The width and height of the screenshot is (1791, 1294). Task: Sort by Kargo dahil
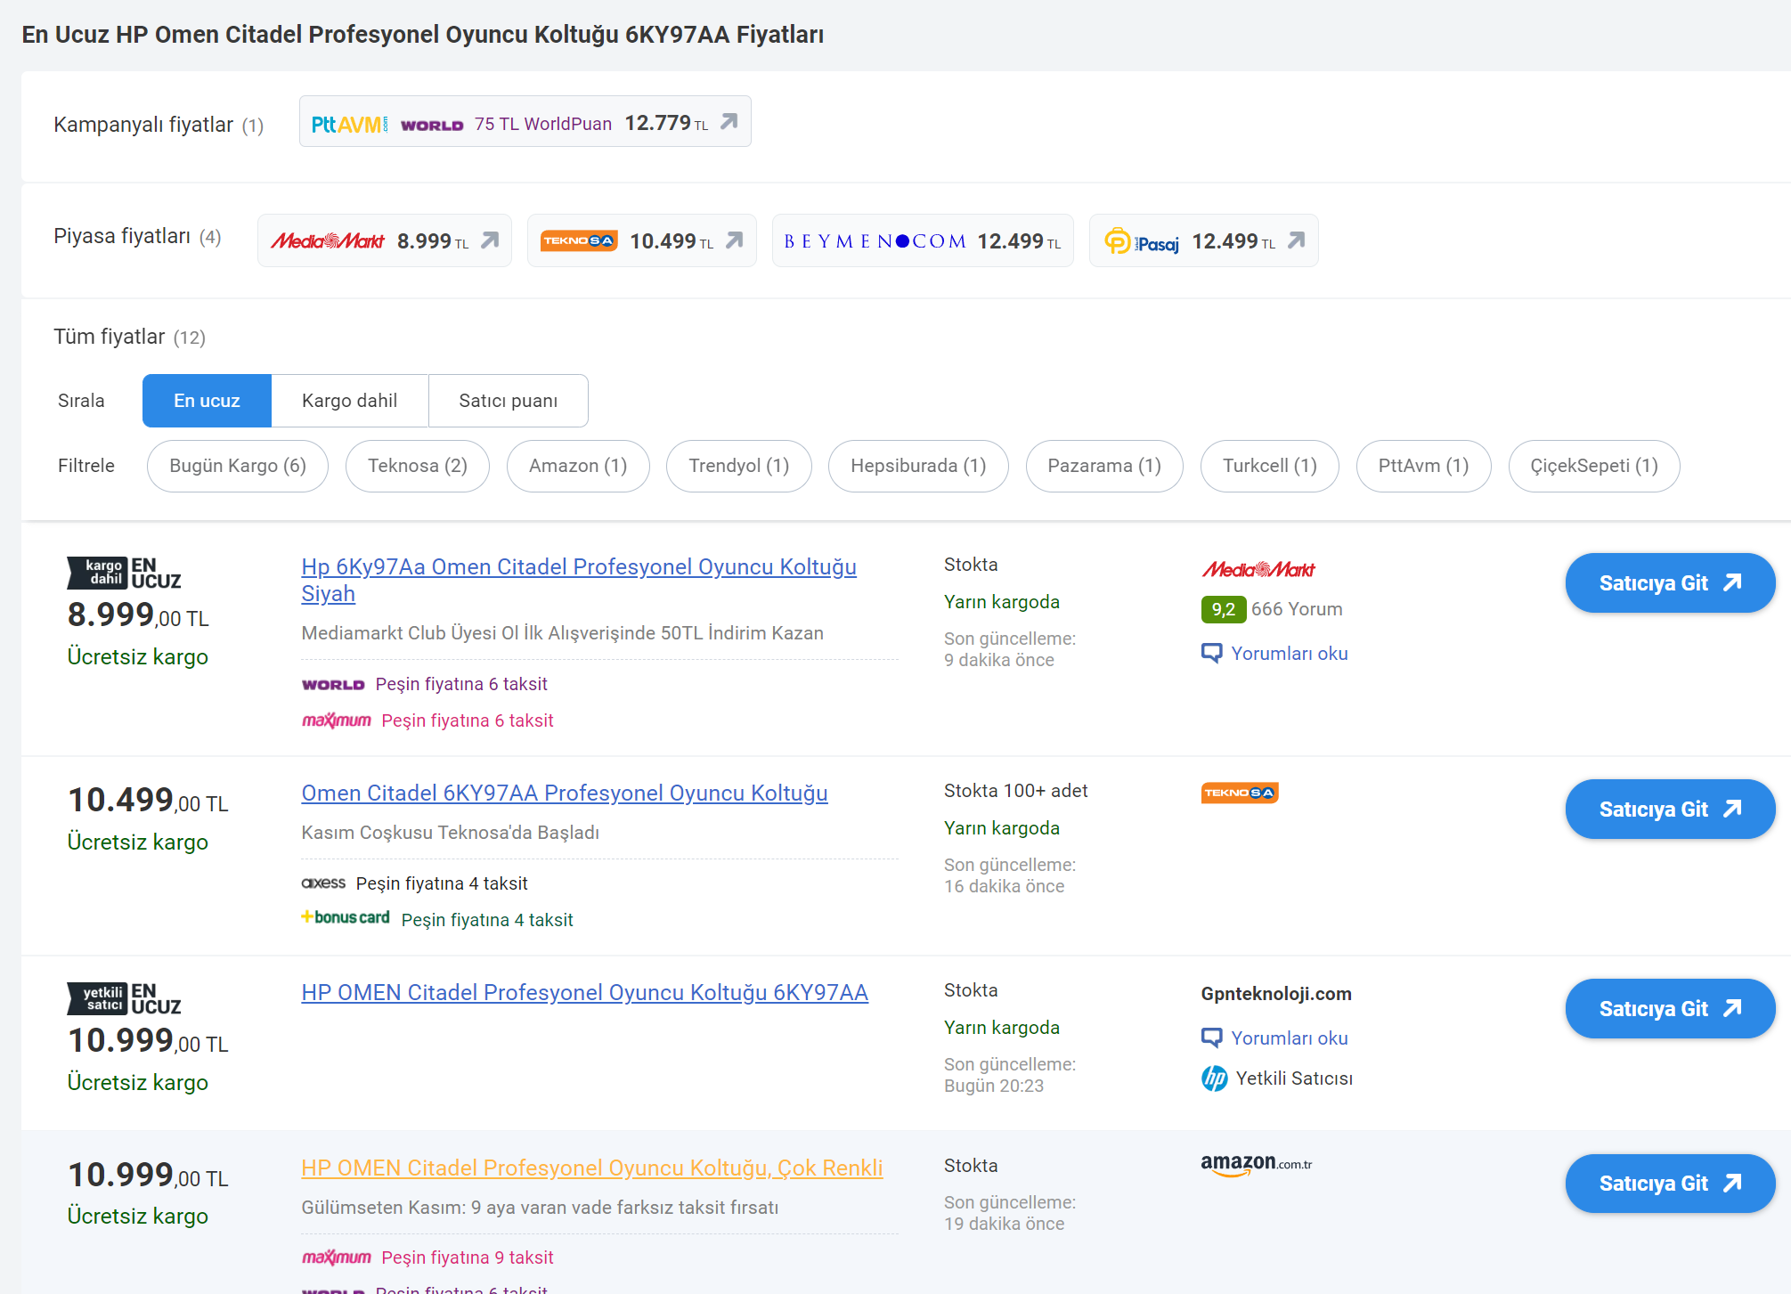[x=350, y=401]
